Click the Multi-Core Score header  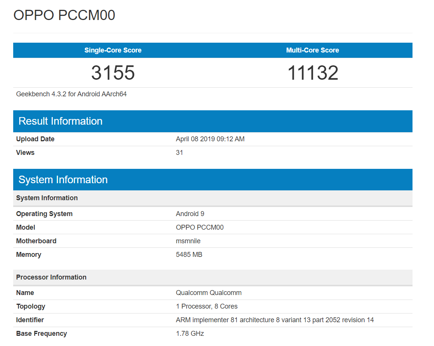coord(312,50)
